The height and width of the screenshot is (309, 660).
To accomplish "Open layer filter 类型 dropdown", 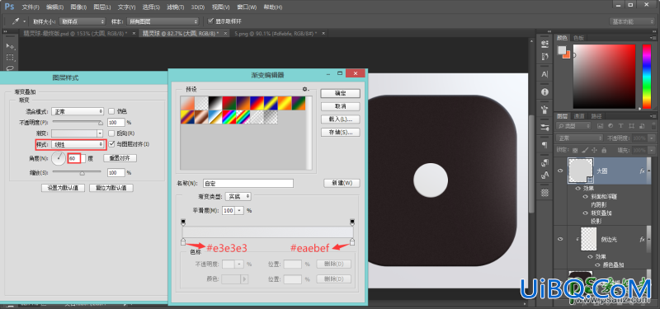I will (574, 126).
